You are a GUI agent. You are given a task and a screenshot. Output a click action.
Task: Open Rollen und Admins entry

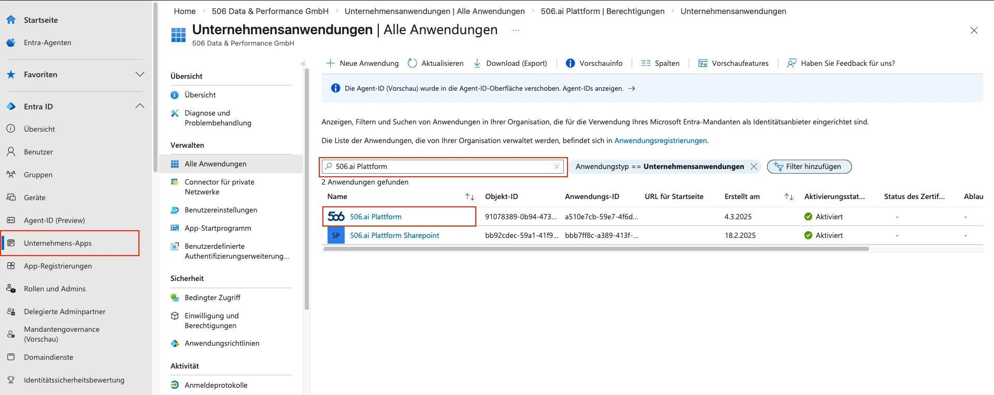click(55, 289)
